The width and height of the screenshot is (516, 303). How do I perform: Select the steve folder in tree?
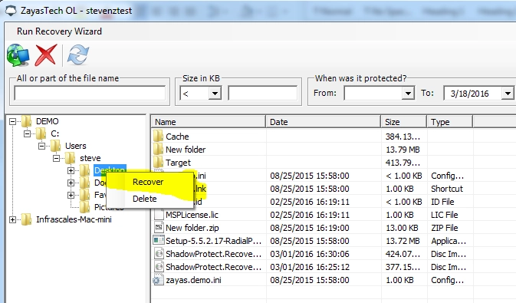click(90, 159)
